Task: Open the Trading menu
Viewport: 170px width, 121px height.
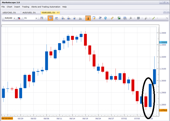Action: pyautogui.click(x=26, y=7)
